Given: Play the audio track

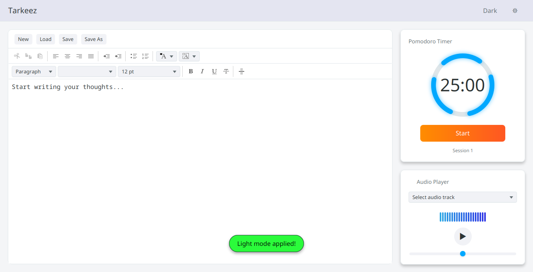Looking at the screenshot, I should click(463, 236).
